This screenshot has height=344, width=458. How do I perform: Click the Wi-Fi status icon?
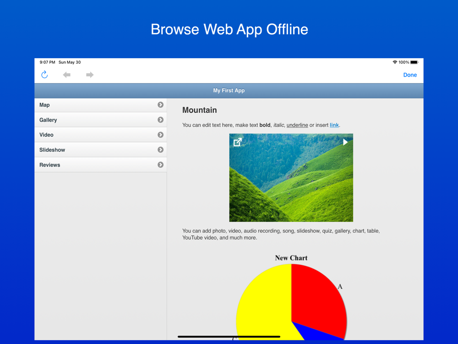pos(395,62)
